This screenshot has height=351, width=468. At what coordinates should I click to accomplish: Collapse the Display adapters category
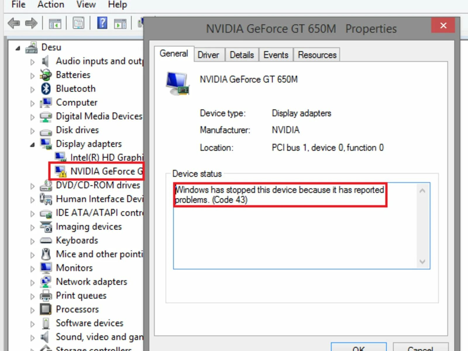point(32,144)
